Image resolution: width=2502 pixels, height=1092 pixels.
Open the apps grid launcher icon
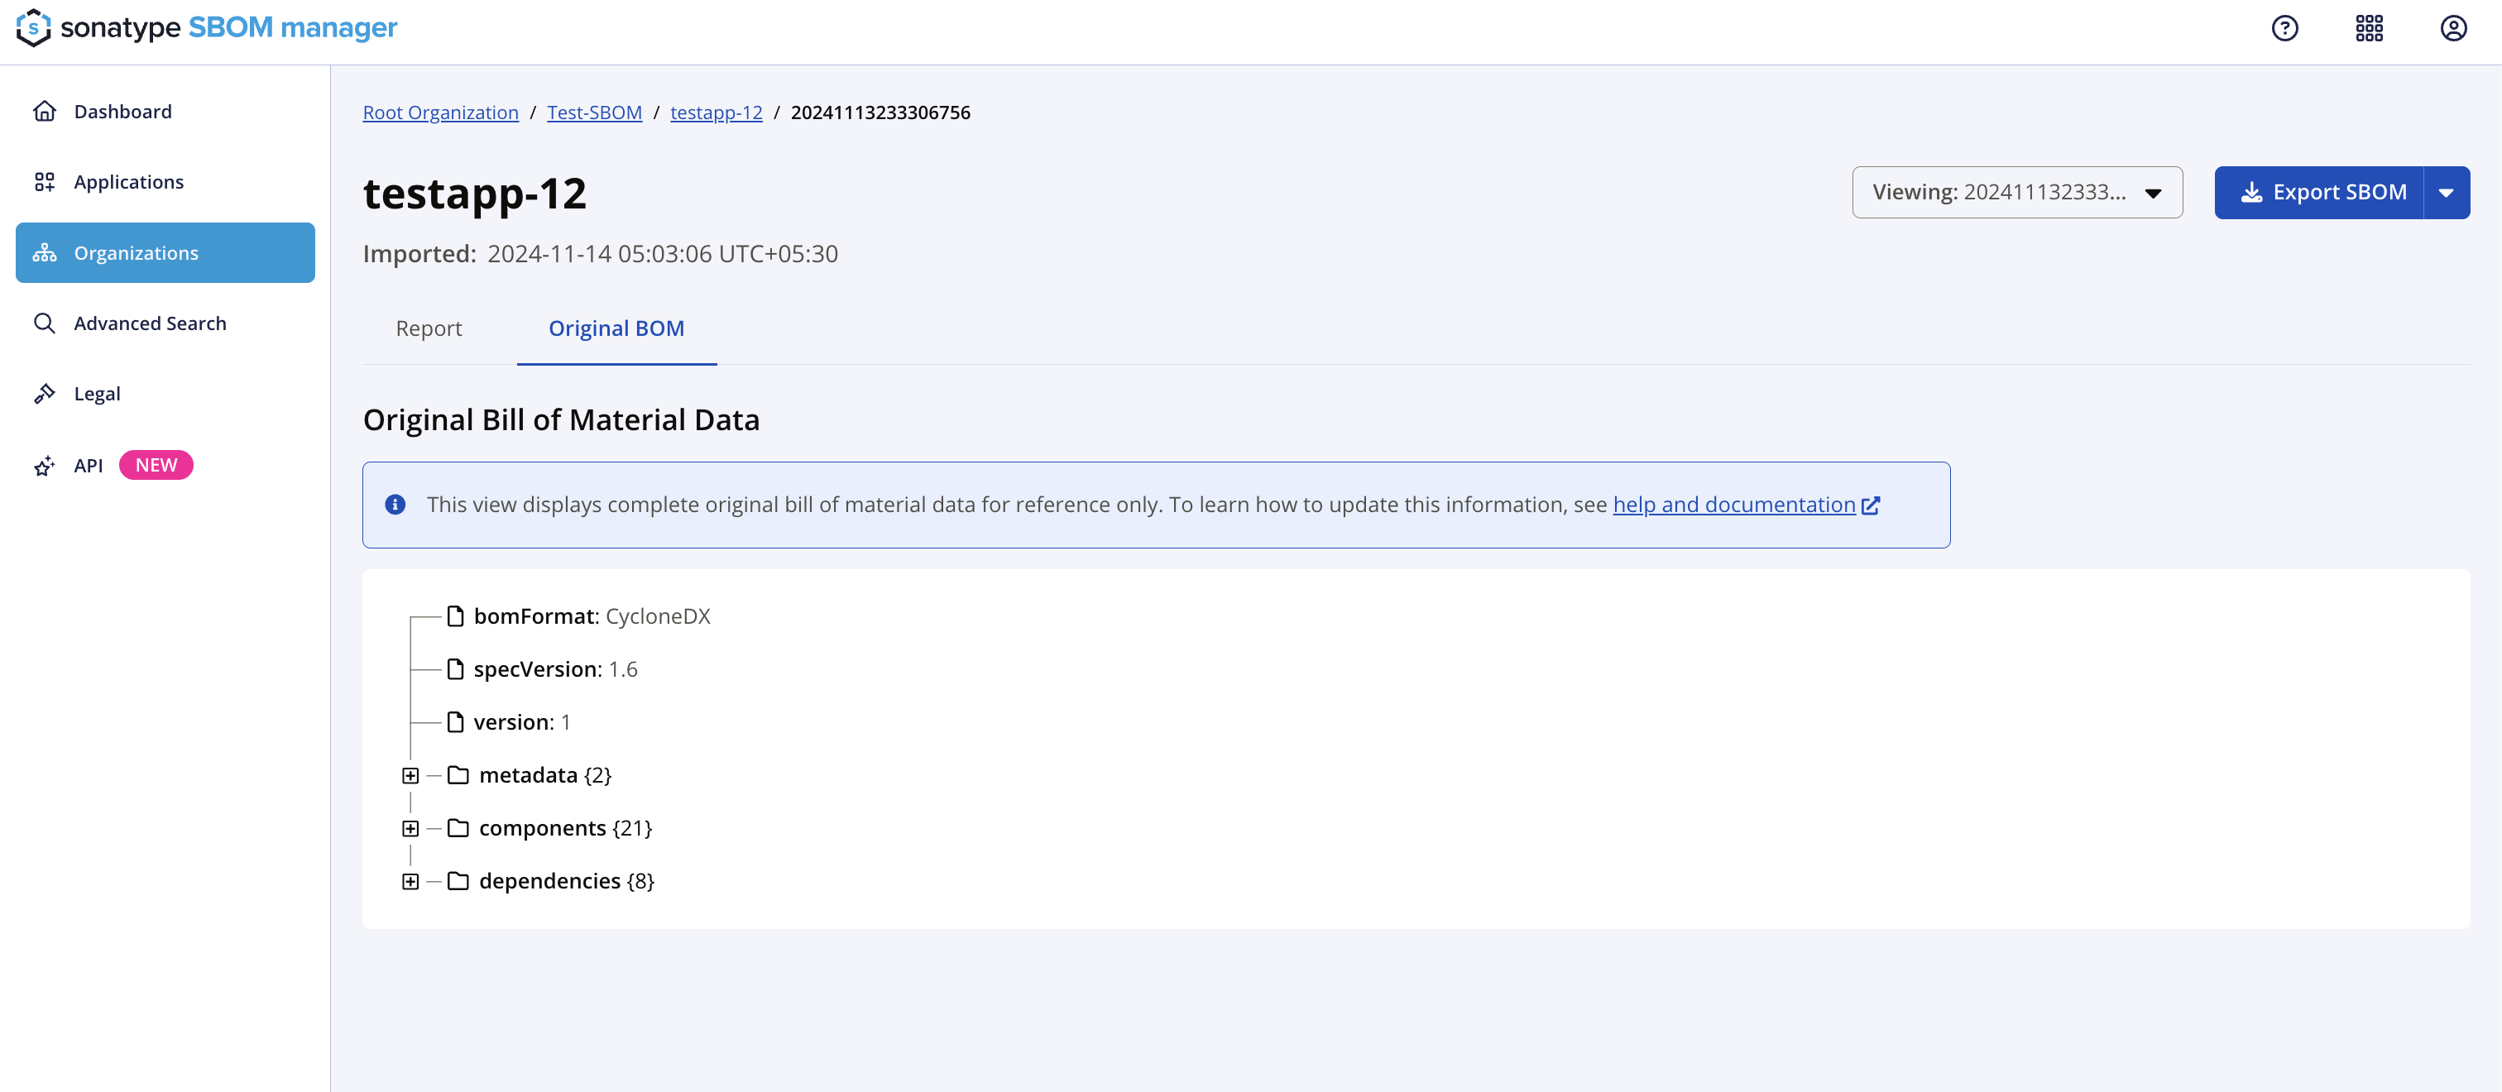click(2369, 28)
